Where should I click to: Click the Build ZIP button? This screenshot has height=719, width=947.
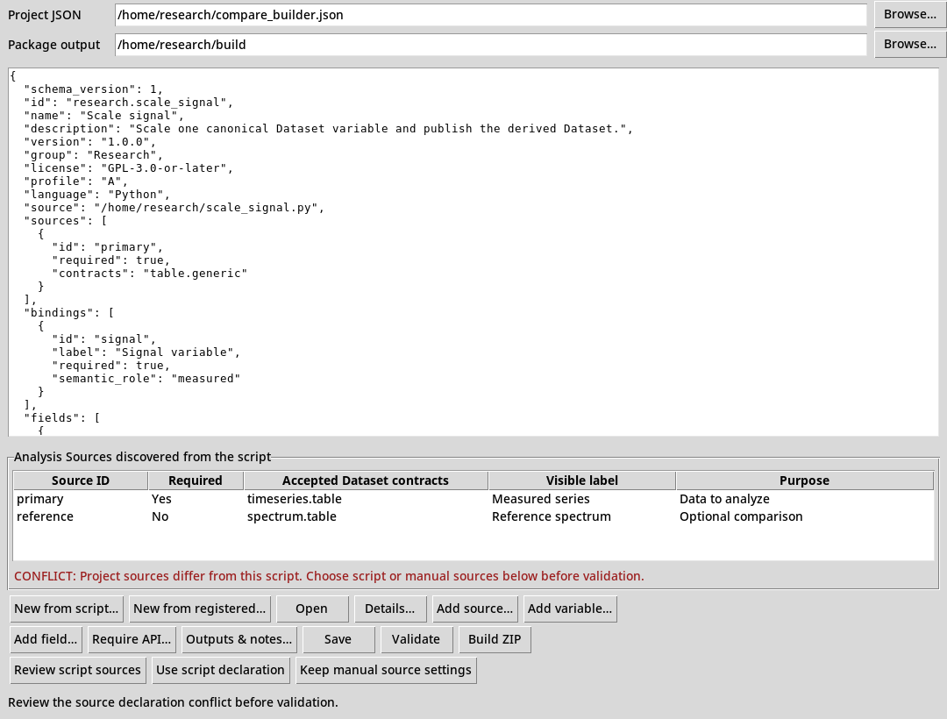click(x=495, y=639)
